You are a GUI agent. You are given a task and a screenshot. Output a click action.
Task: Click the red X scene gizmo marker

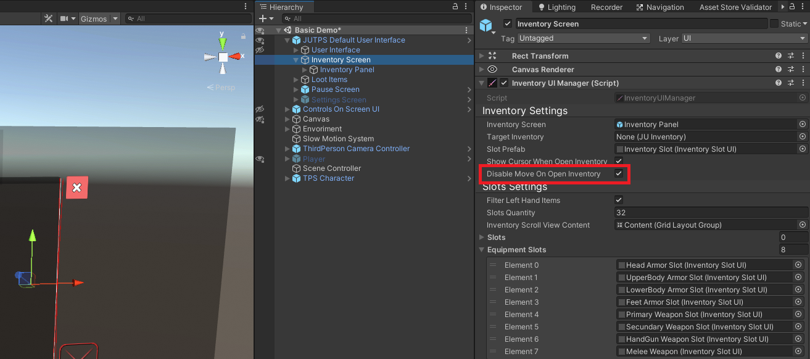pos(77,188)
